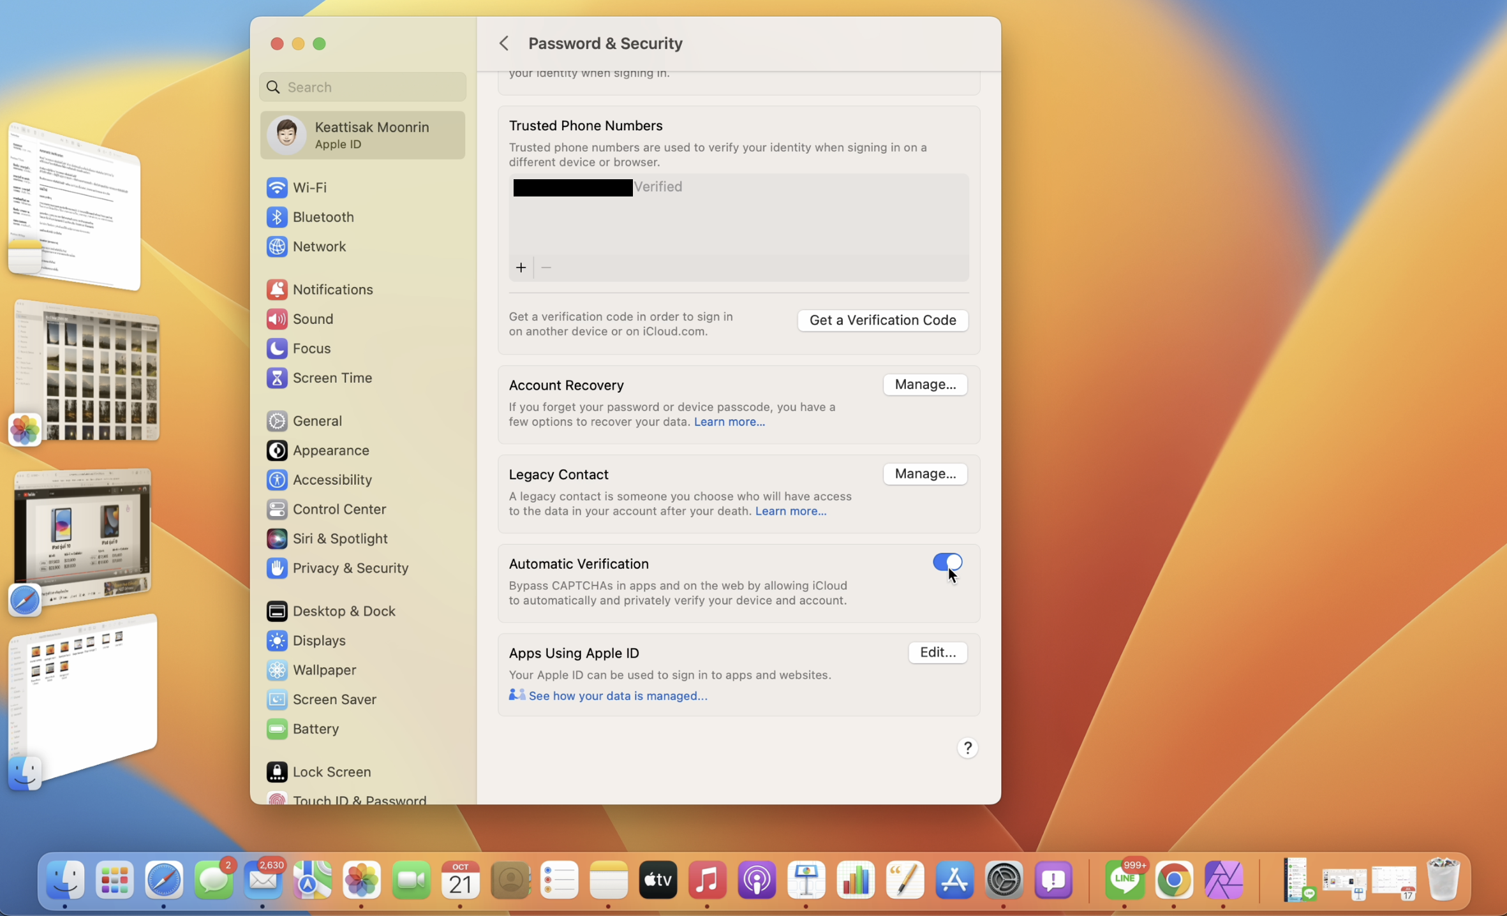Go to Screen Time settings
The height and width of the screenshot is (916, 1507).
click(x=331, y=378)
